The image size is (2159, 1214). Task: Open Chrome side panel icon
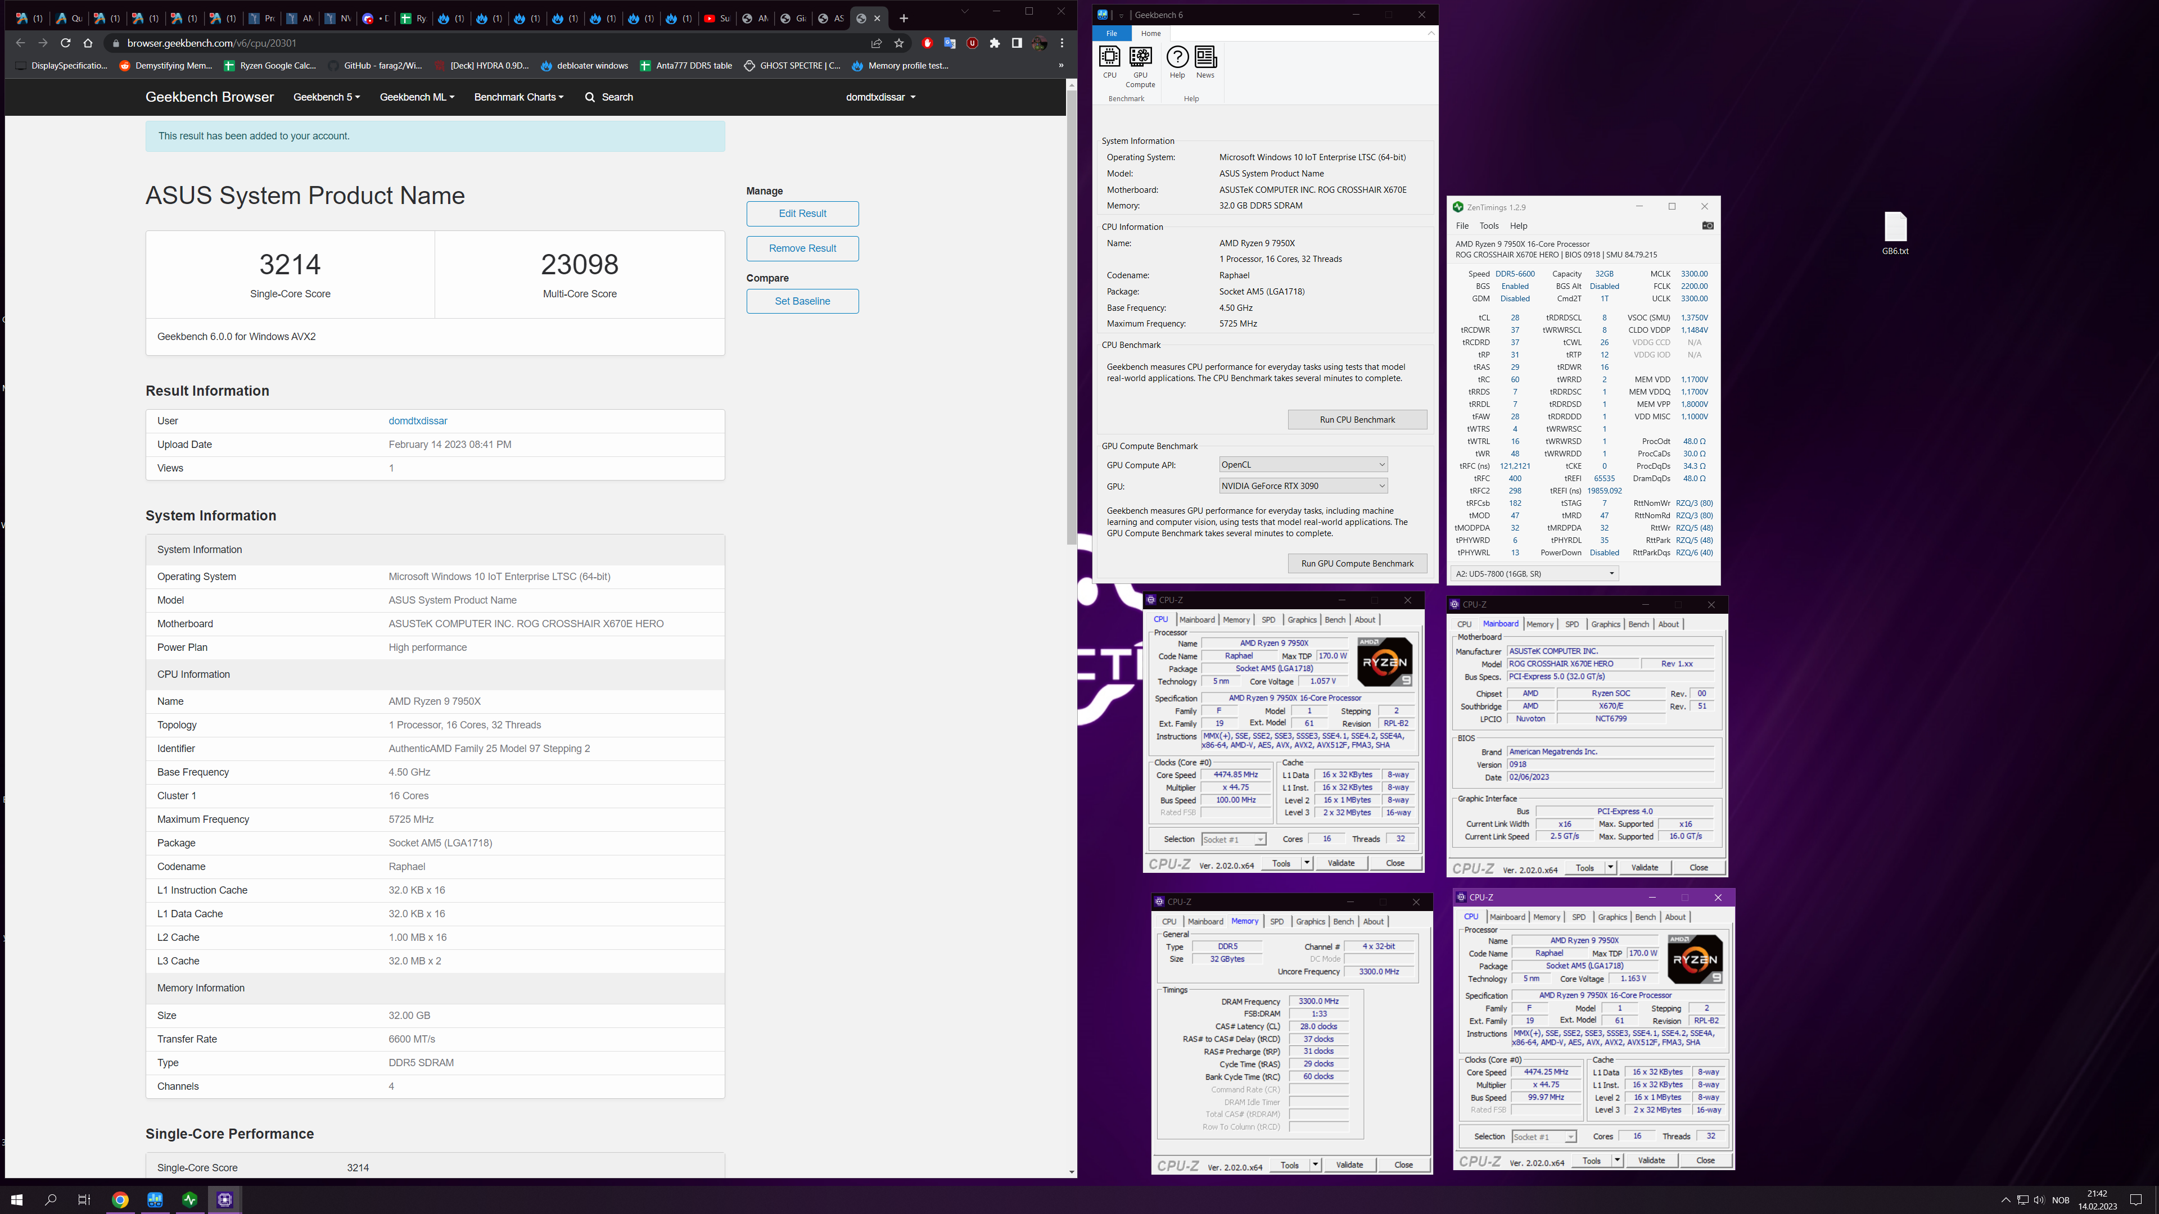1017,43
